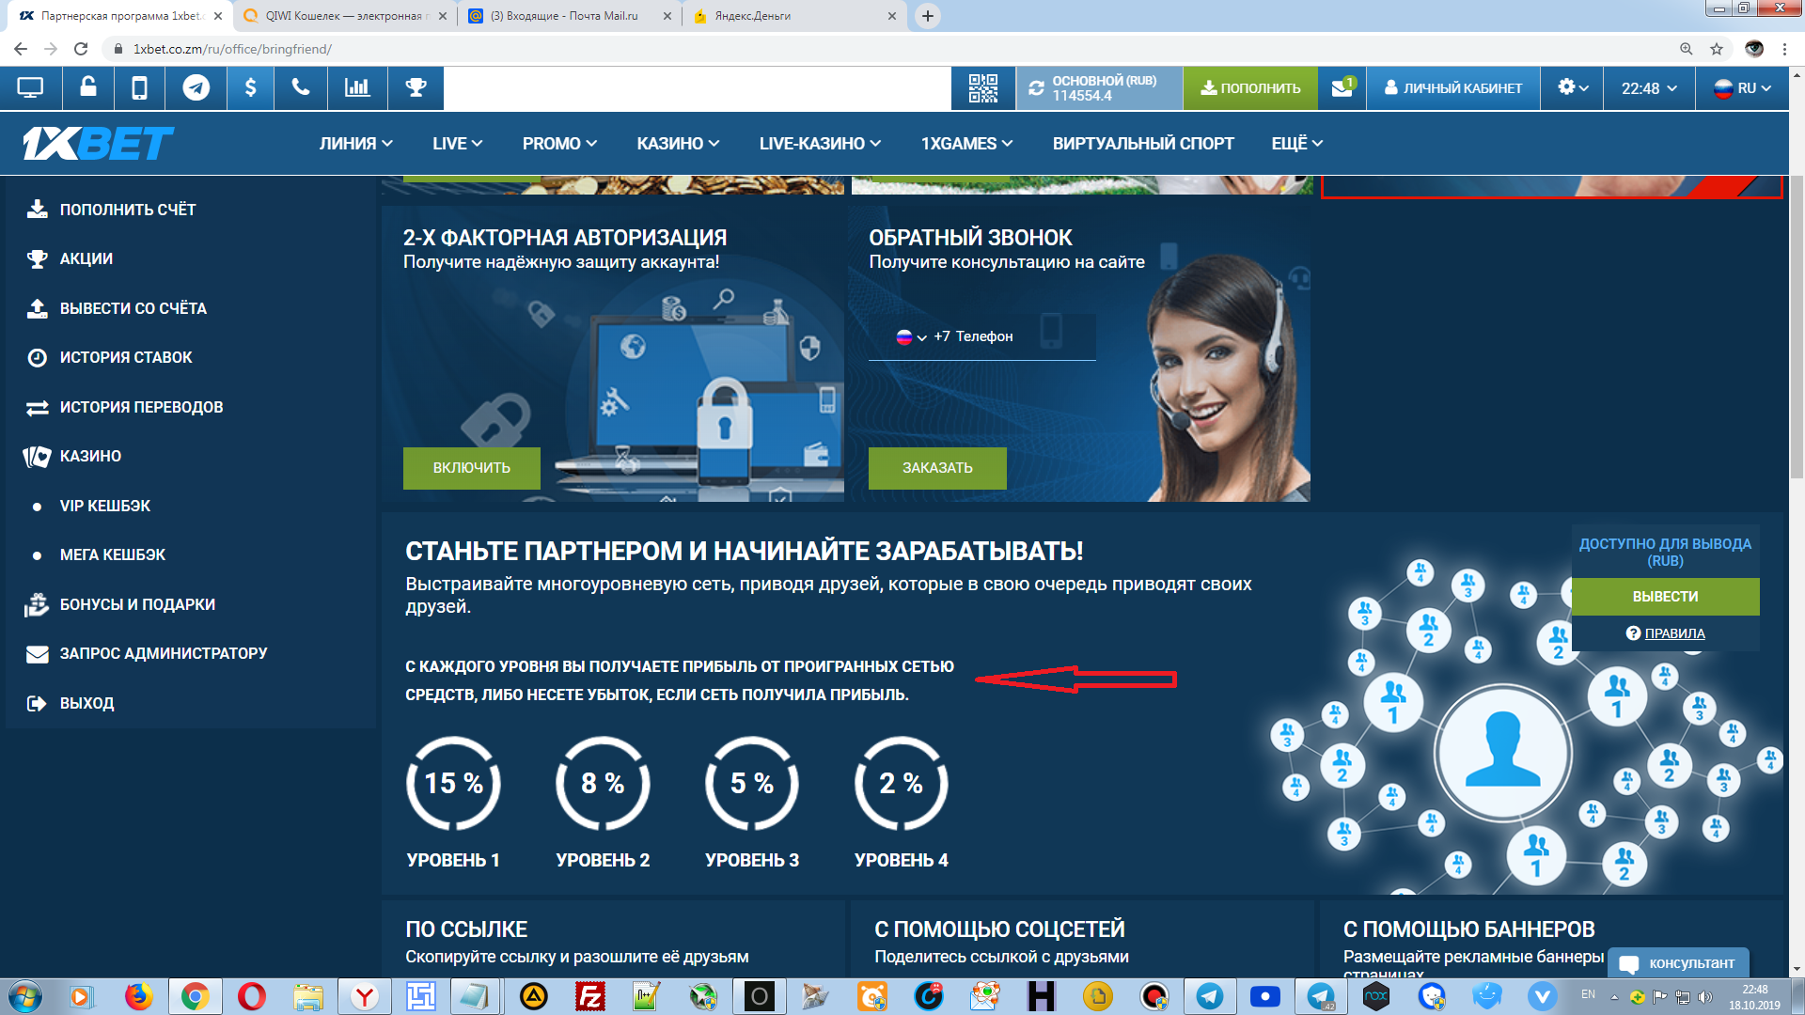
Task: Click the Телефон number input field
Action: coord(1014,336)
